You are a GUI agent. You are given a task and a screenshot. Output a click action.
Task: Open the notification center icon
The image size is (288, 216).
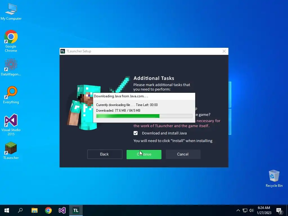pos(279,211)
